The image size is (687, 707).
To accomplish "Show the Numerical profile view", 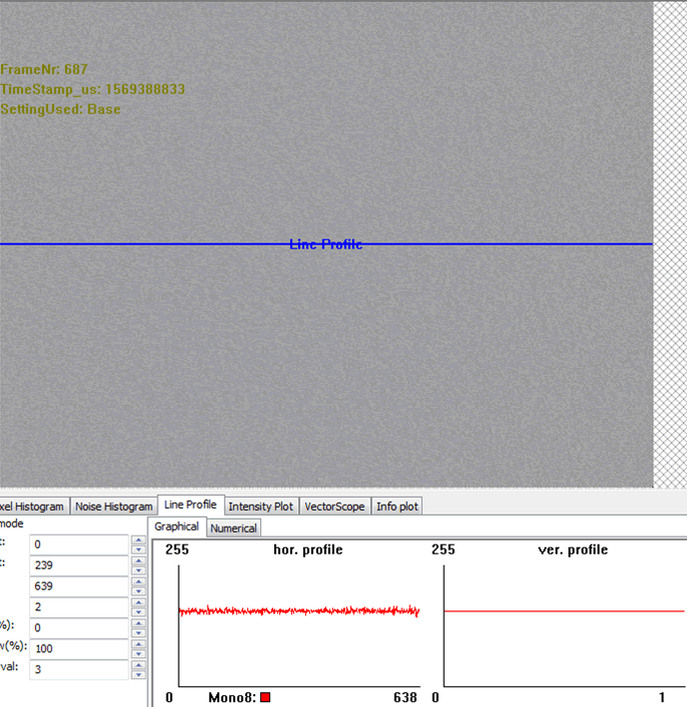I will (x=234, y=529).
